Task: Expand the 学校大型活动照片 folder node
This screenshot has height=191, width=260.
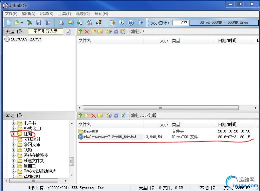Action: coord(13,171)
